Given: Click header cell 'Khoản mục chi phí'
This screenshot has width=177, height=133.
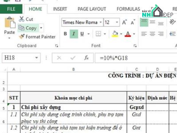Looking at the screenshot, I should [73, 98].
